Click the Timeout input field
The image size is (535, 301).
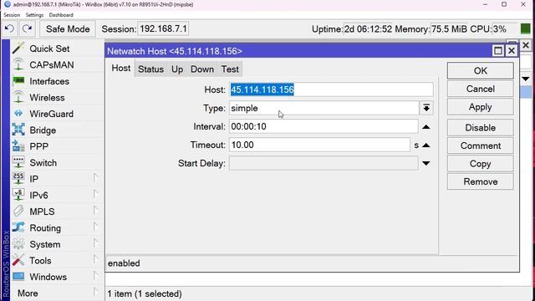(x=319, y=145)
